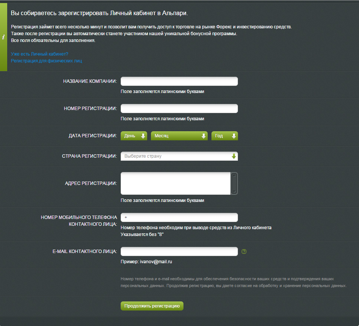Image resolution: width=359 pixels, height=326 pixels.
Task: Click the mobile phone number field with '+'
Action: point(179,217)
